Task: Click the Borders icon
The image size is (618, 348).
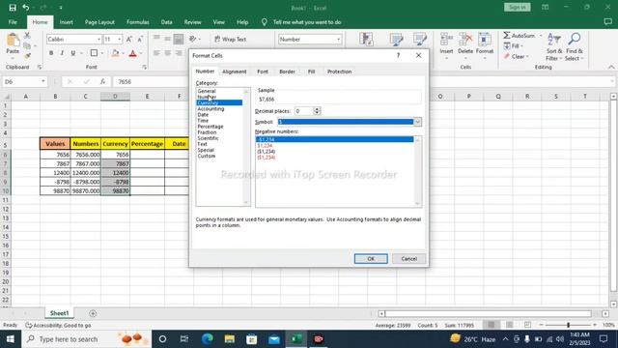Action: click(94, 53)
